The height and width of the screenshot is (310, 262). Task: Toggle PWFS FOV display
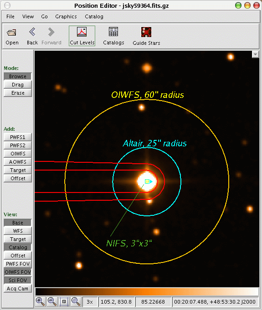17,264
